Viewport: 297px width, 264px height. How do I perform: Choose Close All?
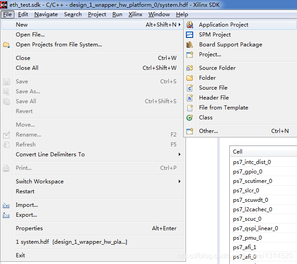tap(93, 68)
